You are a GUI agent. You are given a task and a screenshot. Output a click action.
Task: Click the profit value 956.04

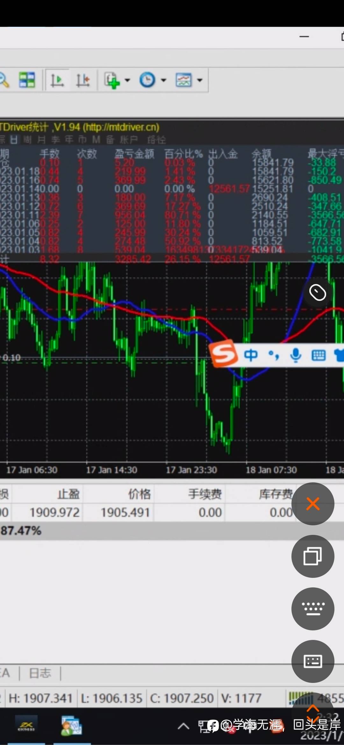pyautogui.click(x=130, y=215)
